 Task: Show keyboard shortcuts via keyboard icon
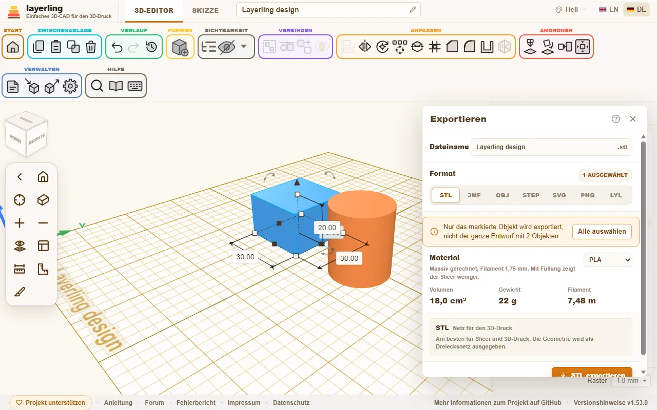(x=135, y=86)
